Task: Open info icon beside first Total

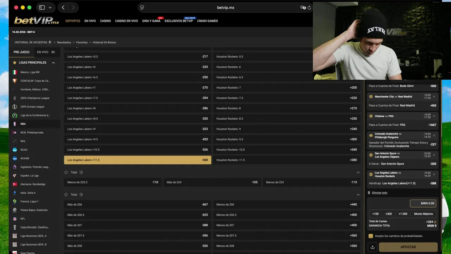Action: pos(81,173)
